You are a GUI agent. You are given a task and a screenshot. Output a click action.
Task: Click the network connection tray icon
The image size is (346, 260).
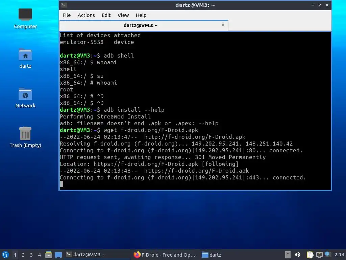pos(319,255)
